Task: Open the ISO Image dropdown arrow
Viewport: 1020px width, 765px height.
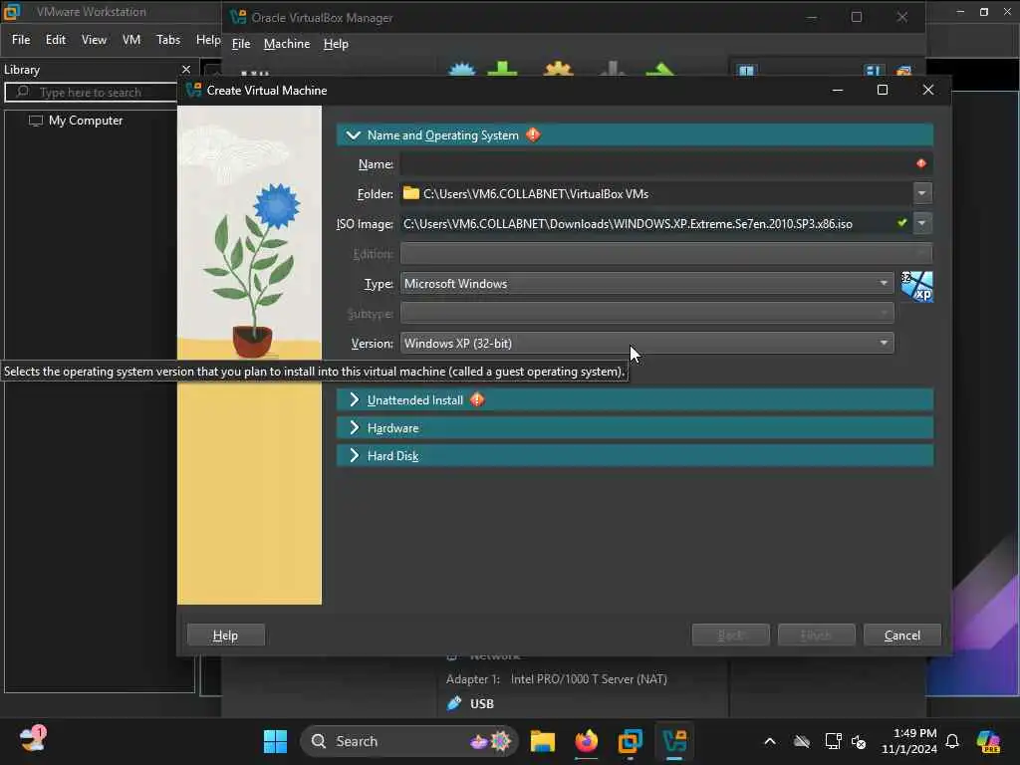Action: tap(921, 223)
